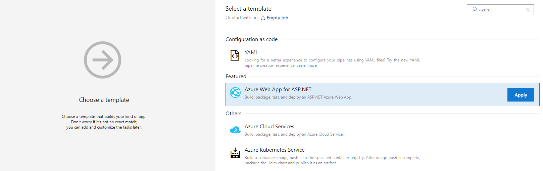Click the ASP.NET Azure Web App description text
The height and width of the screenshot is (171, 543).
click(x=298, y=97)
